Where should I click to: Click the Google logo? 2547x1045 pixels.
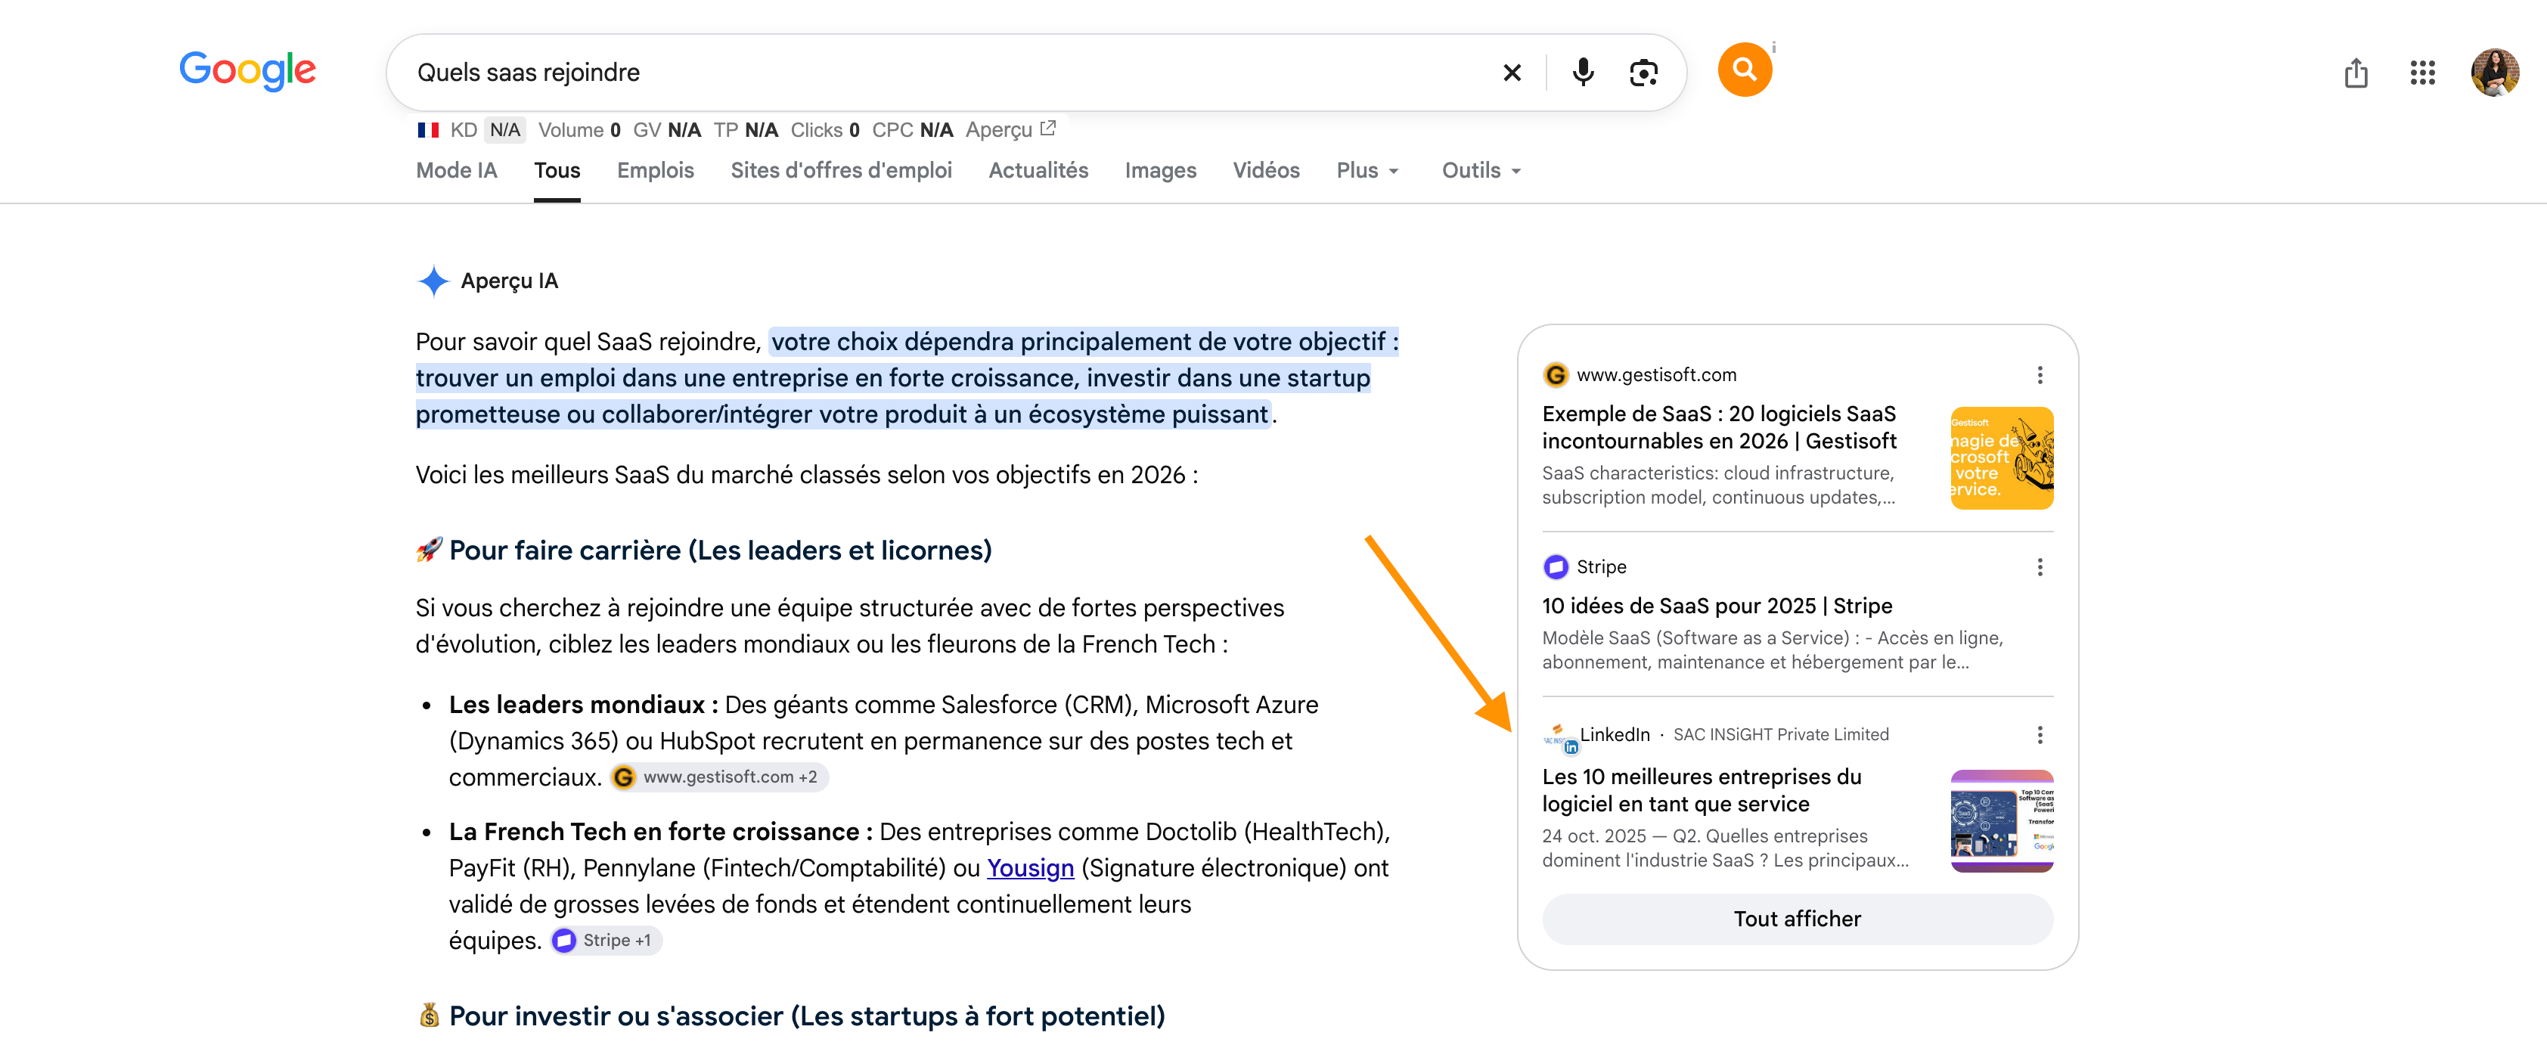tap(247, 71)
